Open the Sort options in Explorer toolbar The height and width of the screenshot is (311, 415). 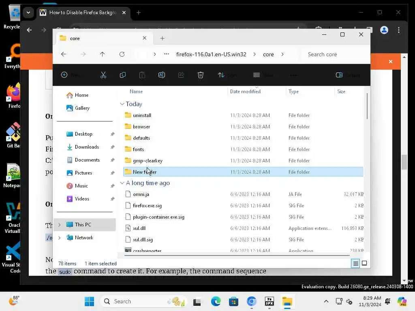click(x=227, y=75)
